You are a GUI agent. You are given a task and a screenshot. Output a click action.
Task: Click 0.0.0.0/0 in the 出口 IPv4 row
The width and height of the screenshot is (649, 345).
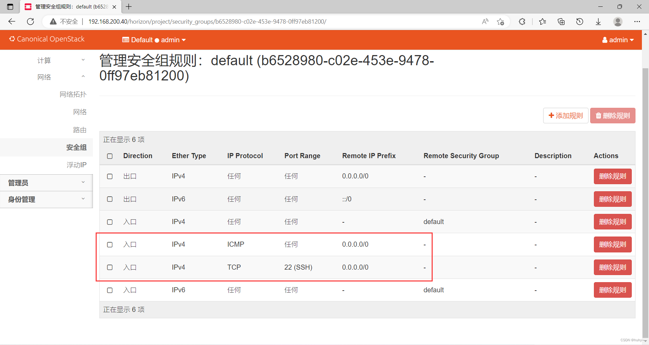[355, 176]
